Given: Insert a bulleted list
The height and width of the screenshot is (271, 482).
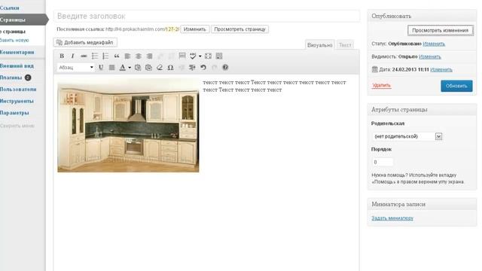Looking at the screenshot, I should (x=95, y=56).
